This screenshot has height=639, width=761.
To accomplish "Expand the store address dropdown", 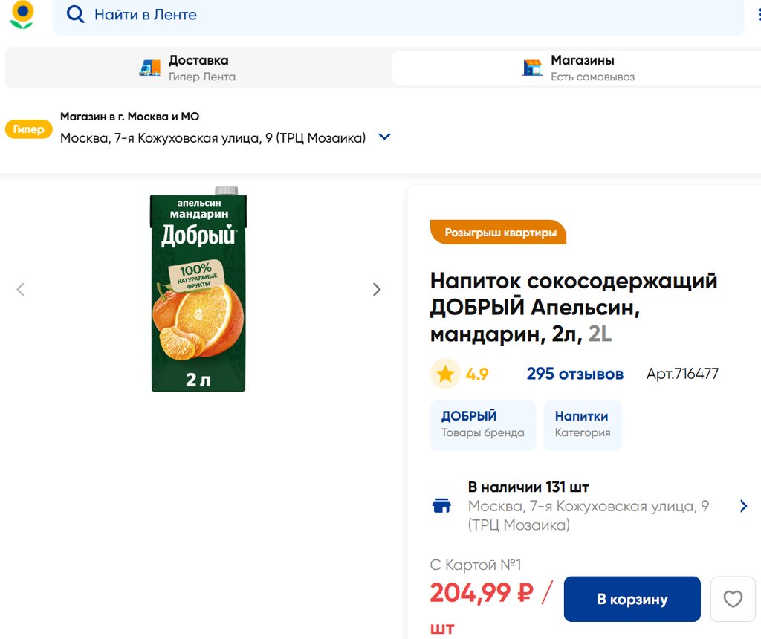I will [384, 137].
